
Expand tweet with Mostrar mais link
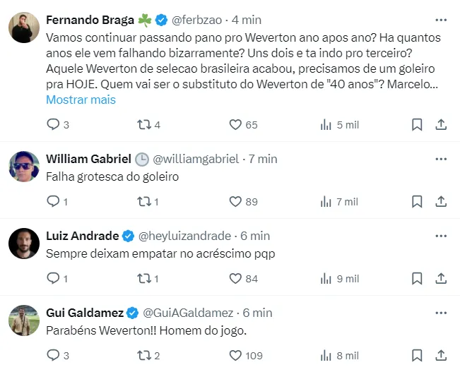pos(81,100)
